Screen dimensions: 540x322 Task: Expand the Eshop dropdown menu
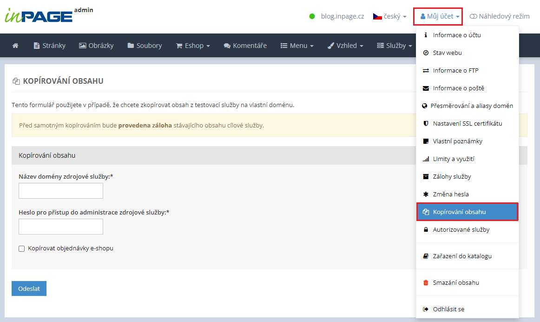click(x=193, y=46)
